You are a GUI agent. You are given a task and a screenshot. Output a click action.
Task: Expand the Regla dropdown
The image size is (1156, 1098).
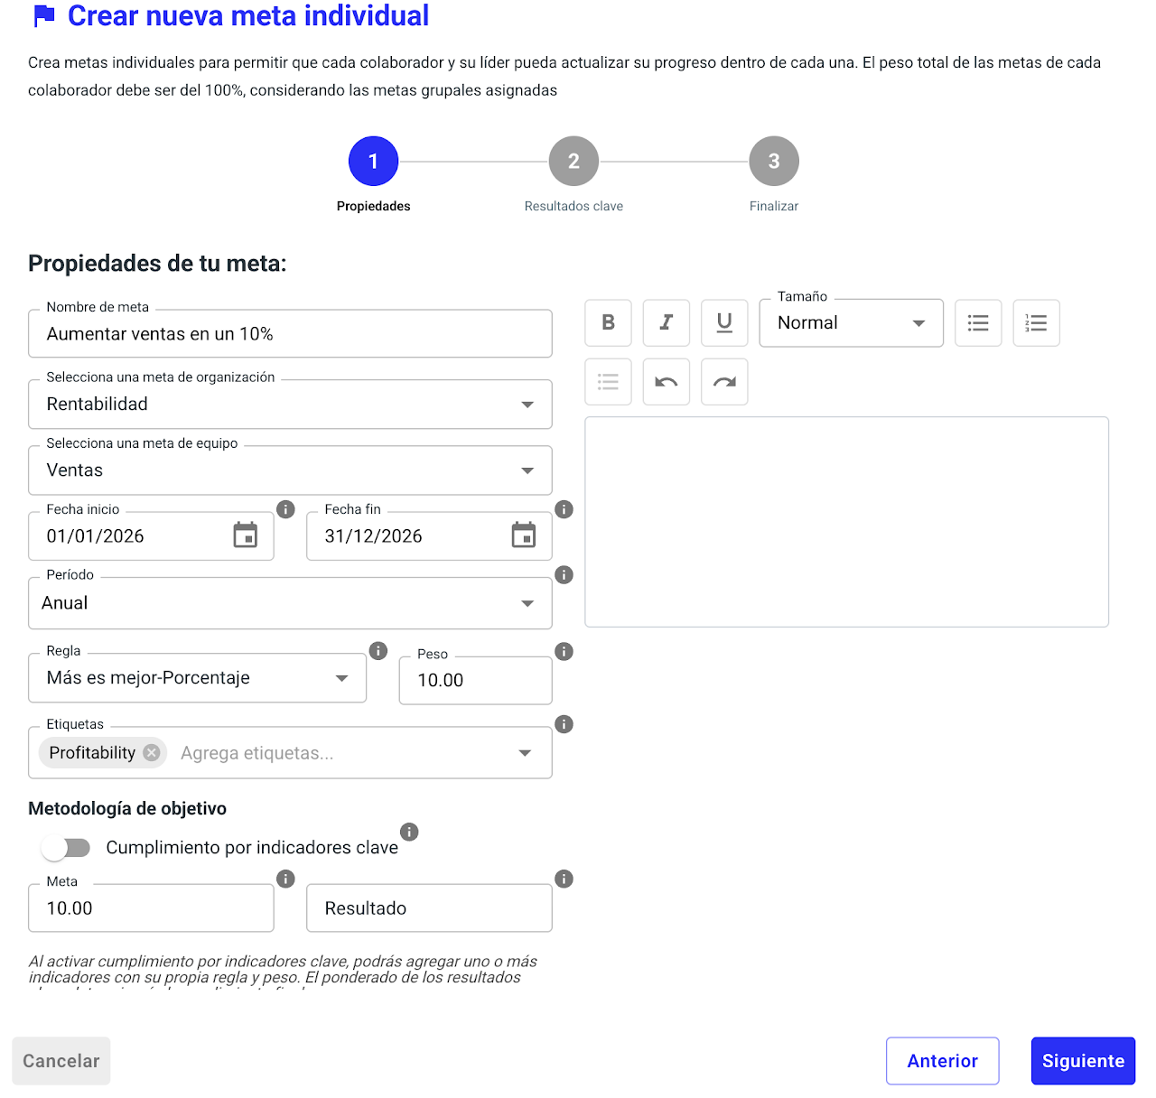click(341, 678)
